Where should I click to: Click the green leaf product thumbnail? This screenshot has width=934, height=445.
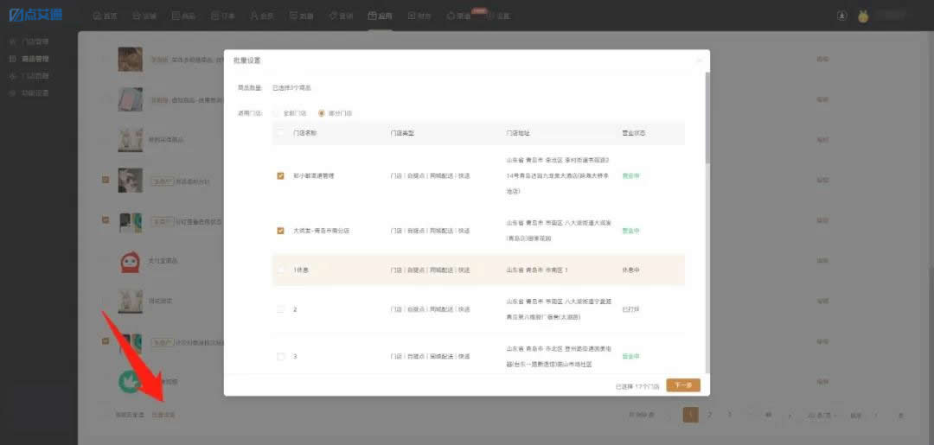(x=130, y=381)
